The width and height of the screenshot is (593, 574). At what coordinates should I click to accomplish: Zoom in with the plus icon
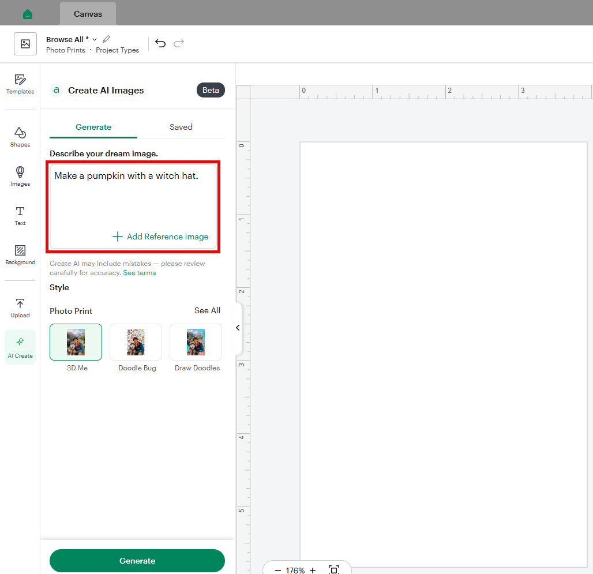tap(313, 570)
